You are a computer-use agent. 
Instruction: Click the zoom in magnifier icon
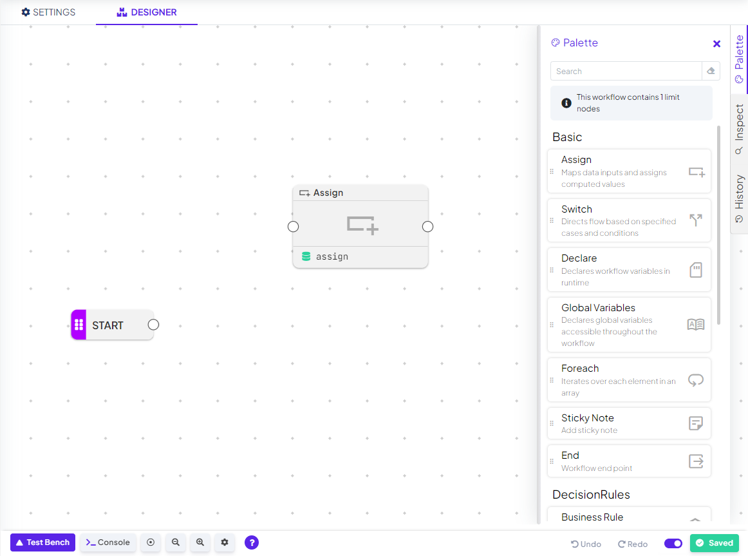point(200,542)
